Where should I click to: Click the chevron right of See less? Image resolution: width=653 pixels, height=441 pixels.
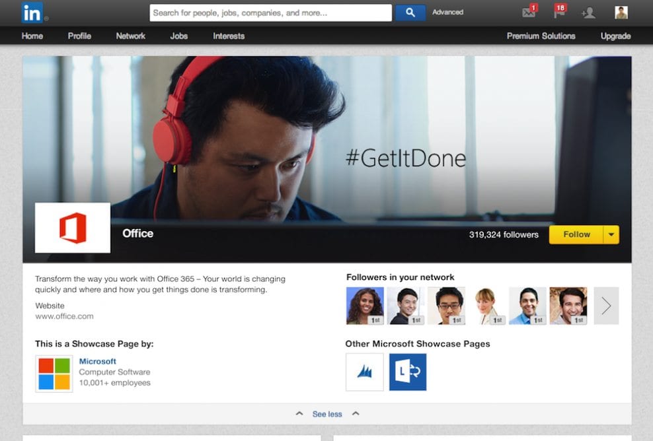[x=356, y=413]
